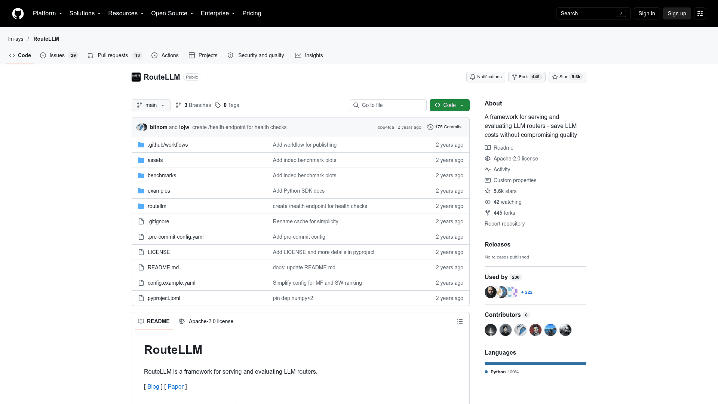Open the .github/workflows folder icon
718x404 pixels.
pyautogui.click(x=141, y=145)
